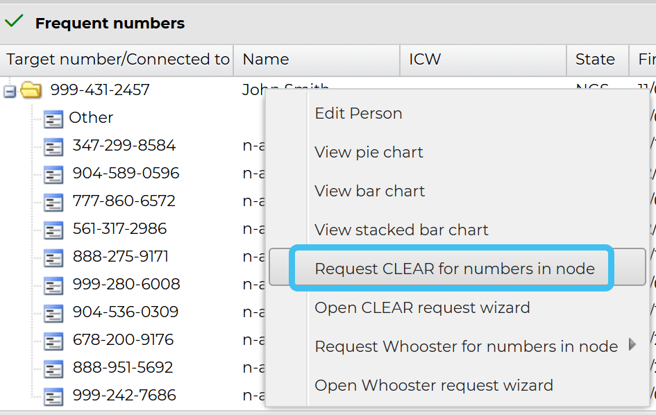
Task: Click the record icon next to Other
Action: [x=53, y=119]
